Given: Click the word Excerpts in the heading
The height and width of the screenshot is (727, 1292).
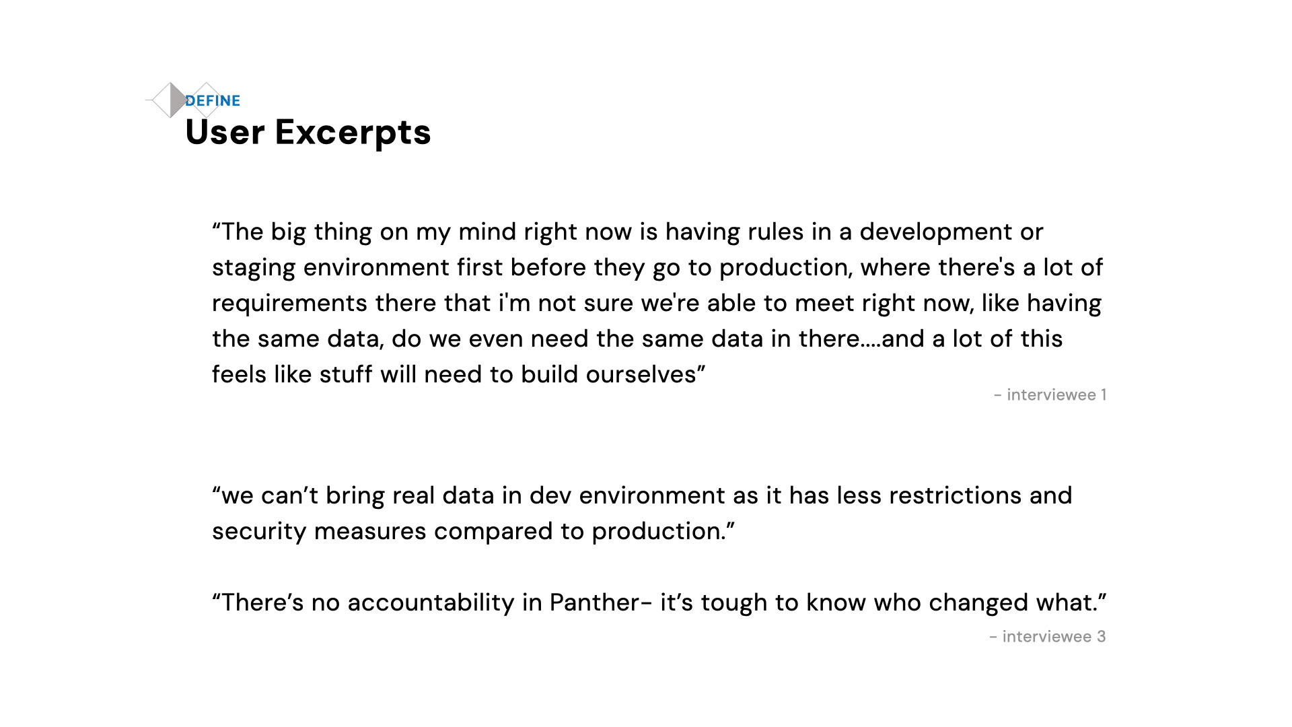Looking at the screenshot, I should click(x=353, y=133).
